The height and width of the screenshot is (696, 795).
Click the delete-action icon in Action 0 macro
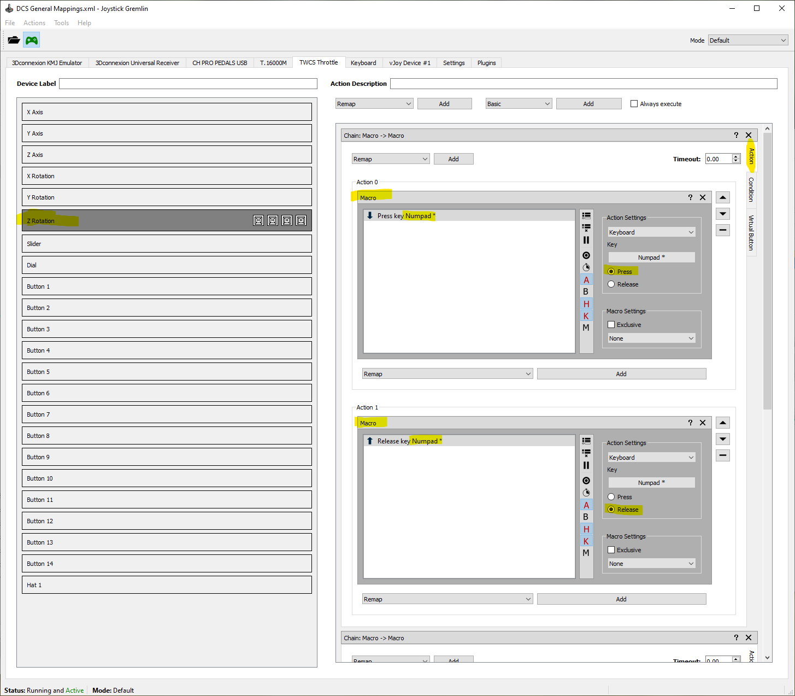click(586, 227)
